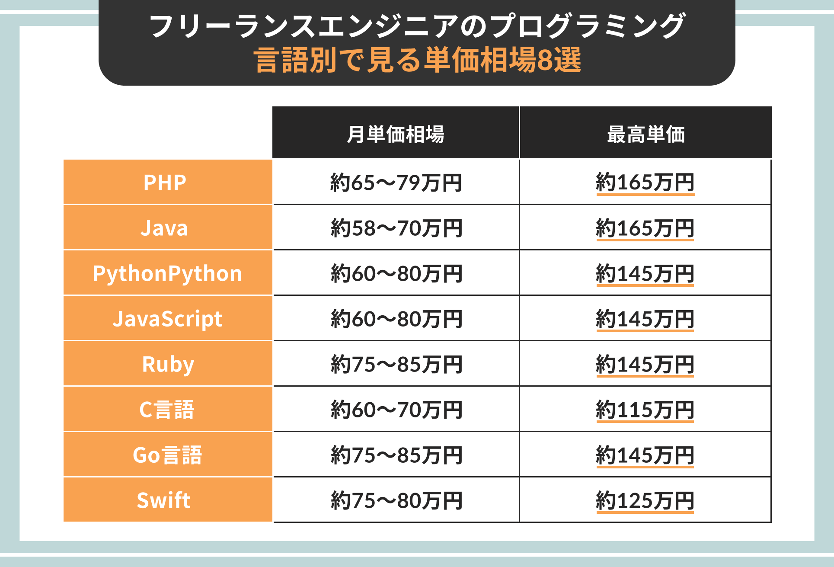Viewport: 834px width, 567px height.
Task: Click the orange 言語別で見る単価相場8選 subtitle
Action: click(x=418, y=60)
